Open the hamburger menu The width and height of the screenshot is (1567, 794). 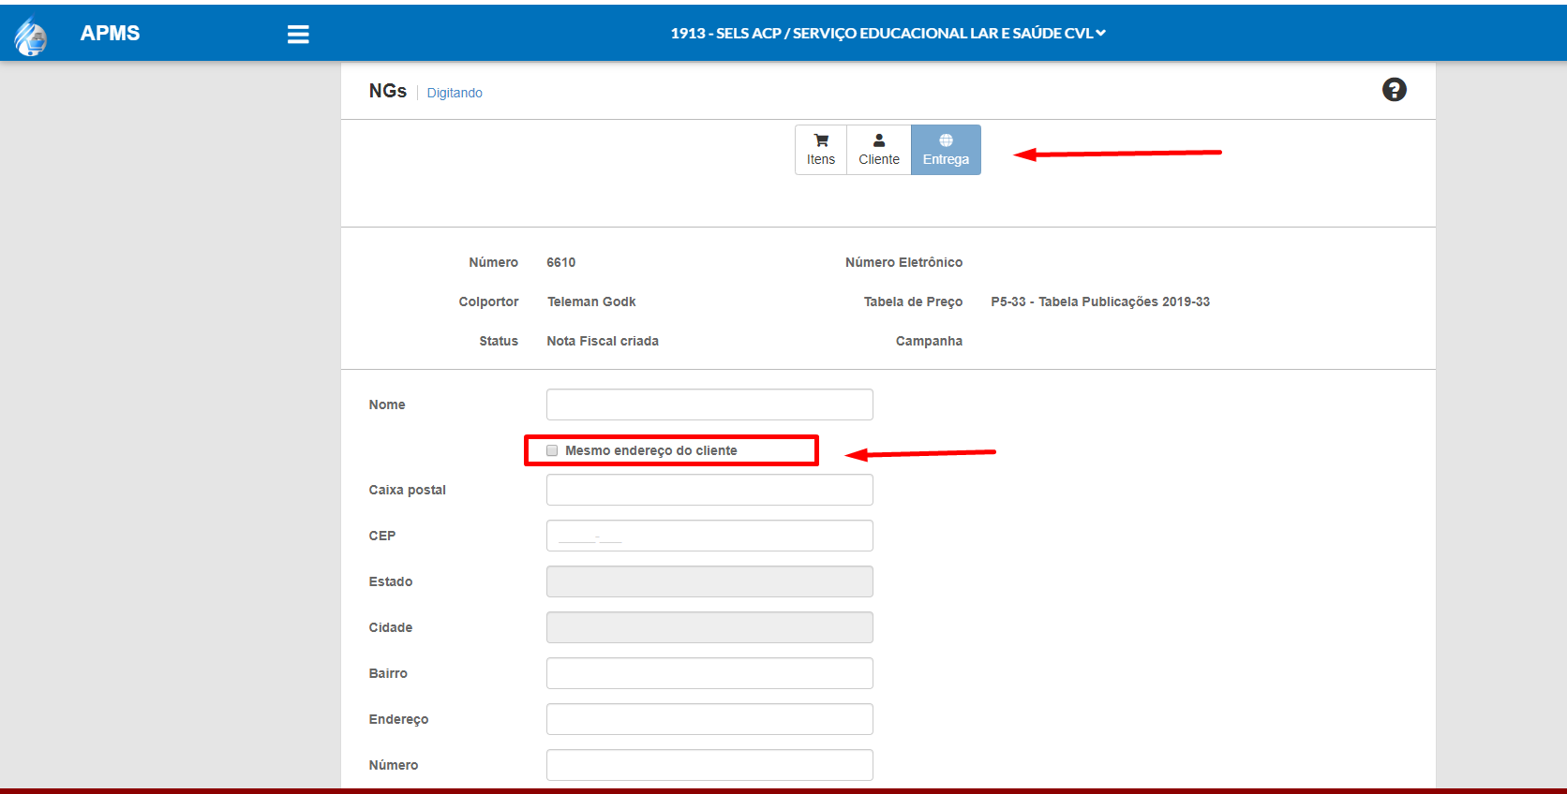(298, 35)
